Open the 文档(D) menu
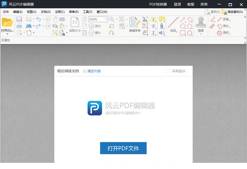This screenshot has width=247, height=169. pyautogui.click(x=46, y=12)
